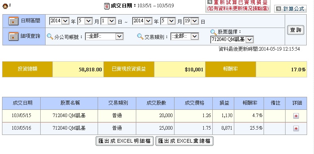The width and height of the screenshot is (314, 154).
Task: Open the start month dropdown showing 5
Action: point(85,21)
